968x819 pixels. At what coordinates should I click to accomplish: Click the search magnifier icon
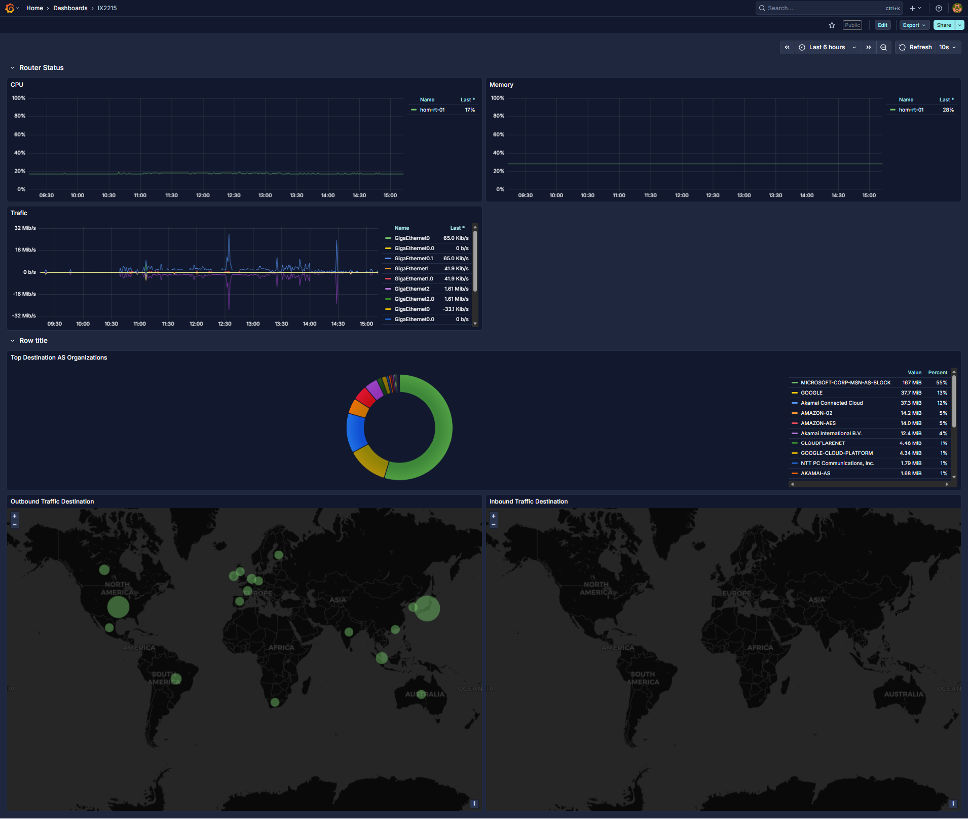click(x=762, y=8)
